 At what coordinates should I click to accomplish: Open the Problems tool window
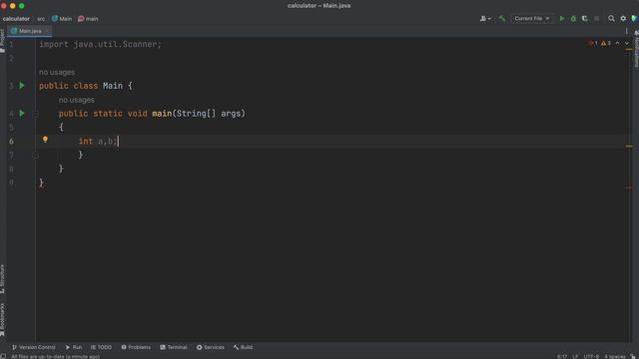coord(136,347)
